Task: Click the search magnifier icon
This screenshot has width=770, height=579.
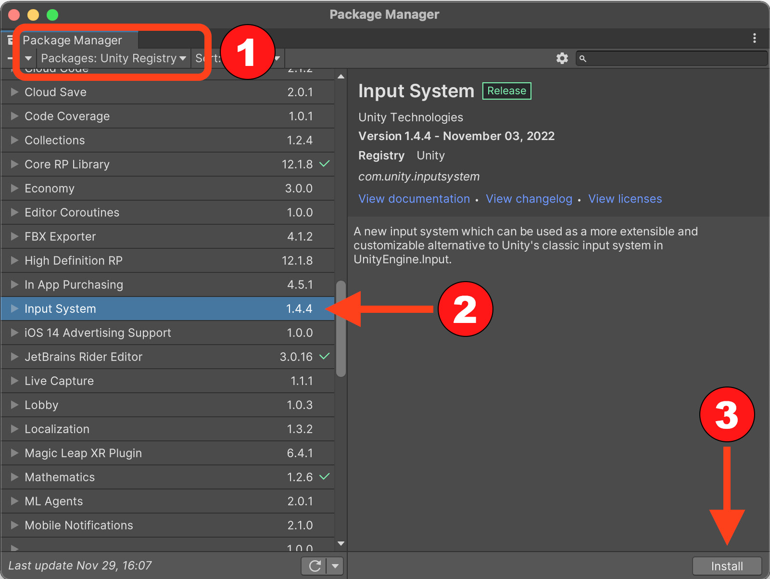Action: click(582, 59)
